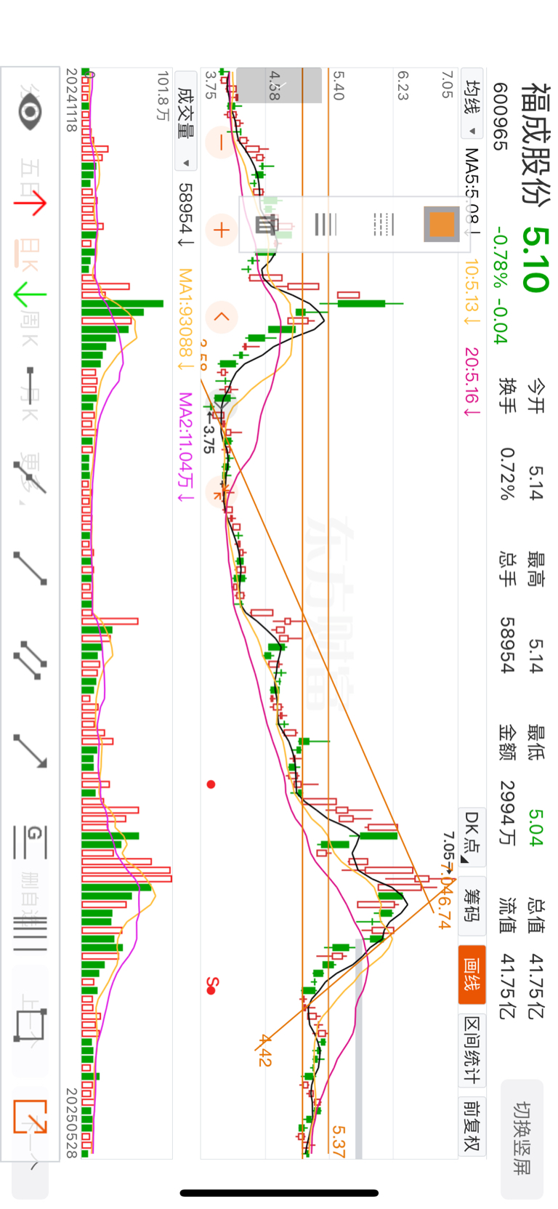The image size is (558, 1209).
Task: Open the 成交量 sub-indicator dropdown
Action: coord(186,121)
